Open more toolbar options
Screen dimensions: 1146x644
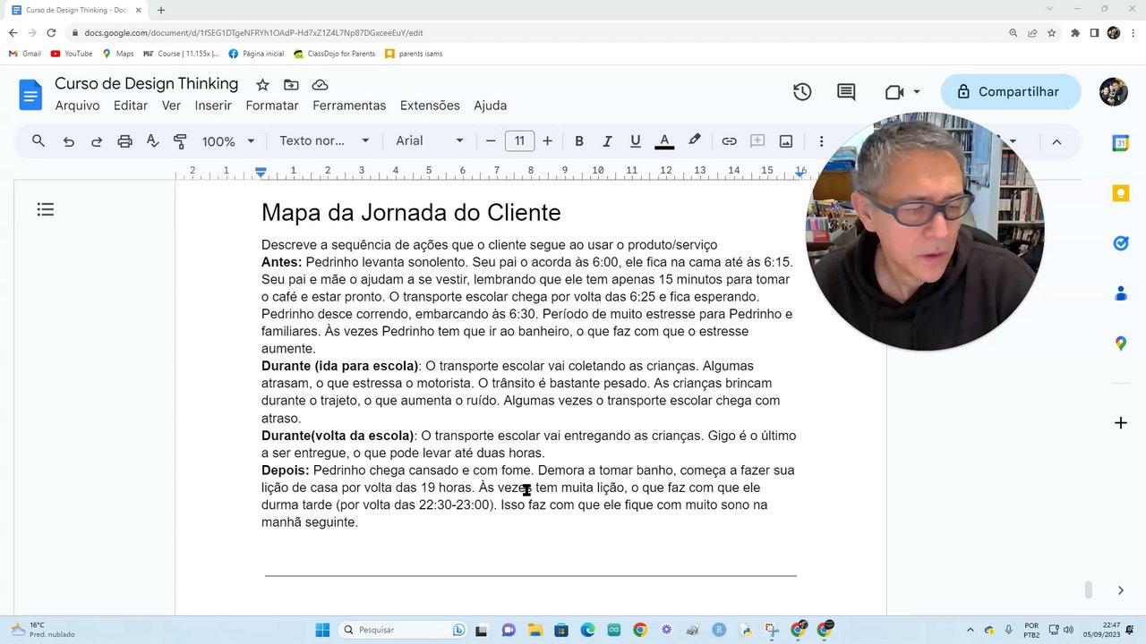(x=821, y=141)
